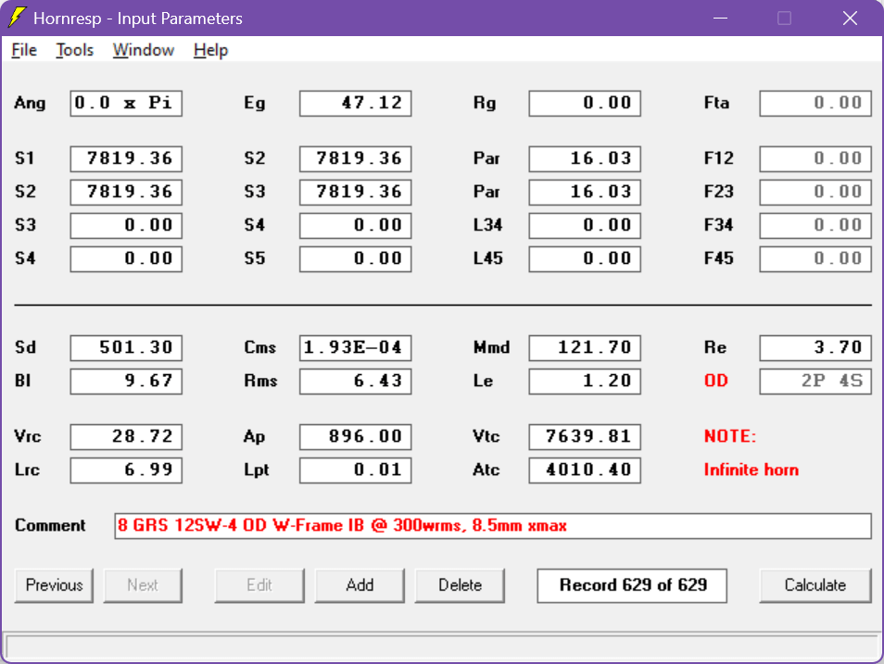Click the Add record button

[360, 585]
